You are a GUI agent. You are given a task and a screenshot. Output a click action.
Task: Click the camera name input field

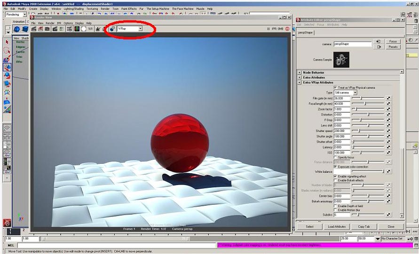(x=353, y=44)
